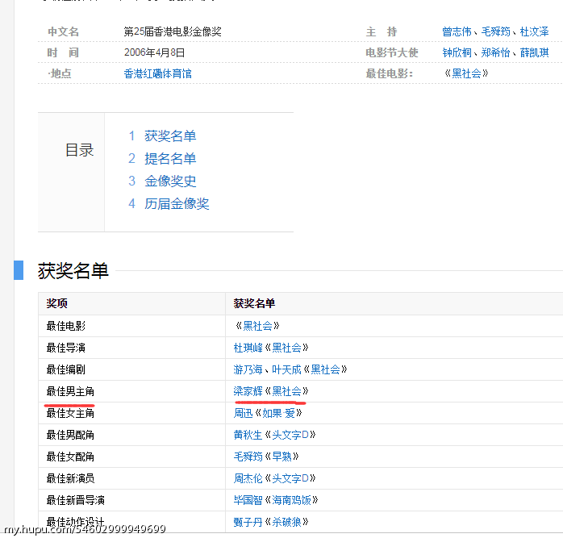Jump to contents entry 4 历届金像奖
Viewport: 563px width, 538px height.
click(x=177, y=203)
